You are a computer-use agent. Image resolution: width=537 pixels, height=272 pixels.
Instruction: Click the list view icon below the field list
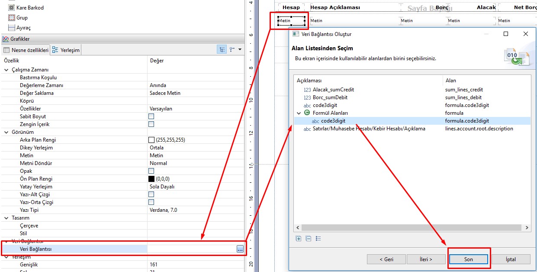click(318, 238)
